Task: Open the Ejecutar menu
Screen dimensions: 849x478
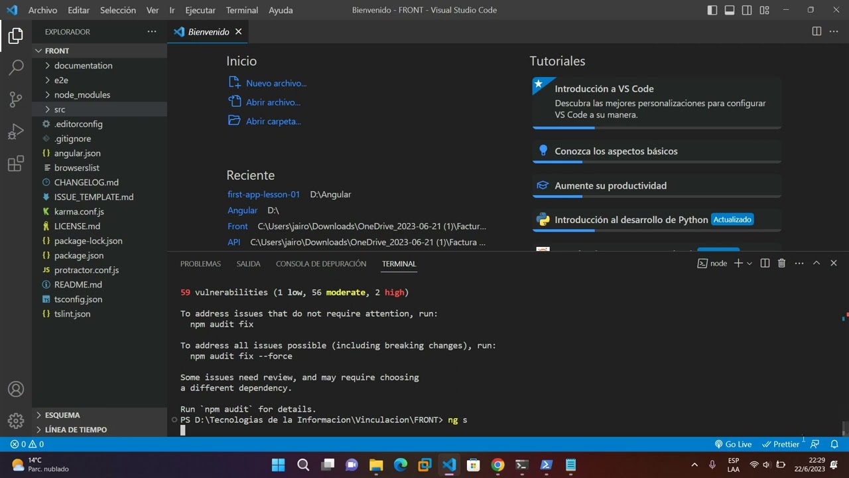Action: coord(200,10)
